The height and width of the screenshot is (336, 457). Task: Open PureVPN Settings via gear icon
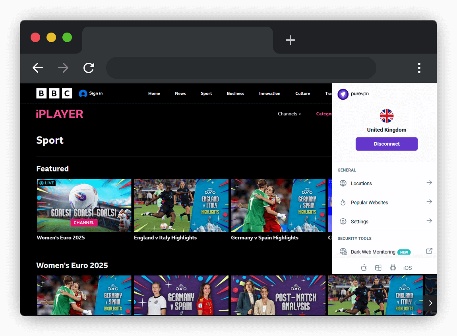343,221
